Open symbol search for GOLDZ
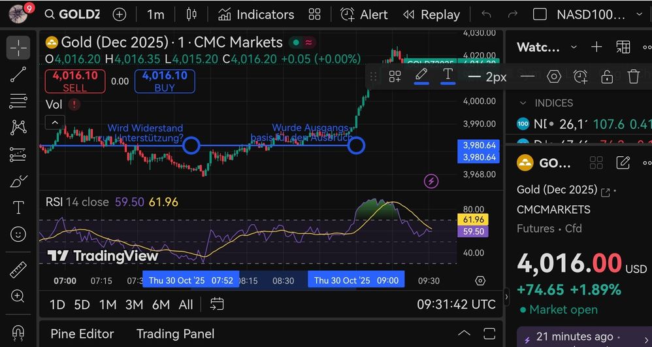652x347 pixels. (x=73, y=14)
